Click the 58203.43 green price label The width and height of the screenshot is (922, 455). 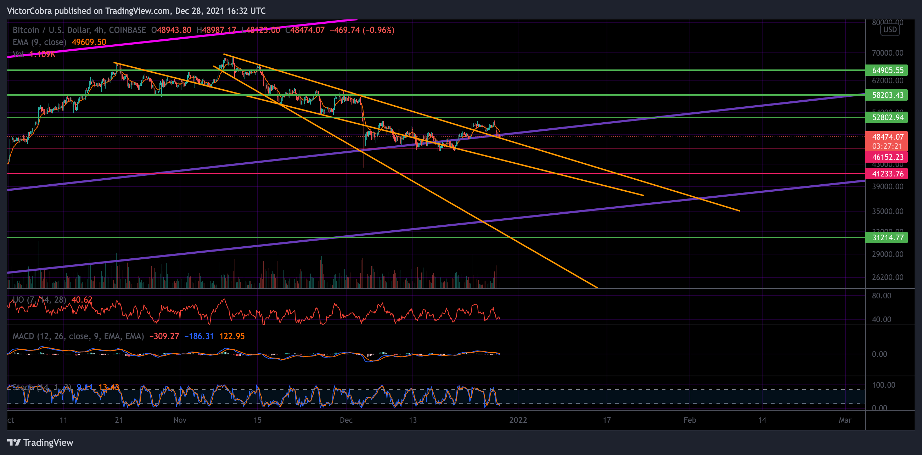coord(886,95)
